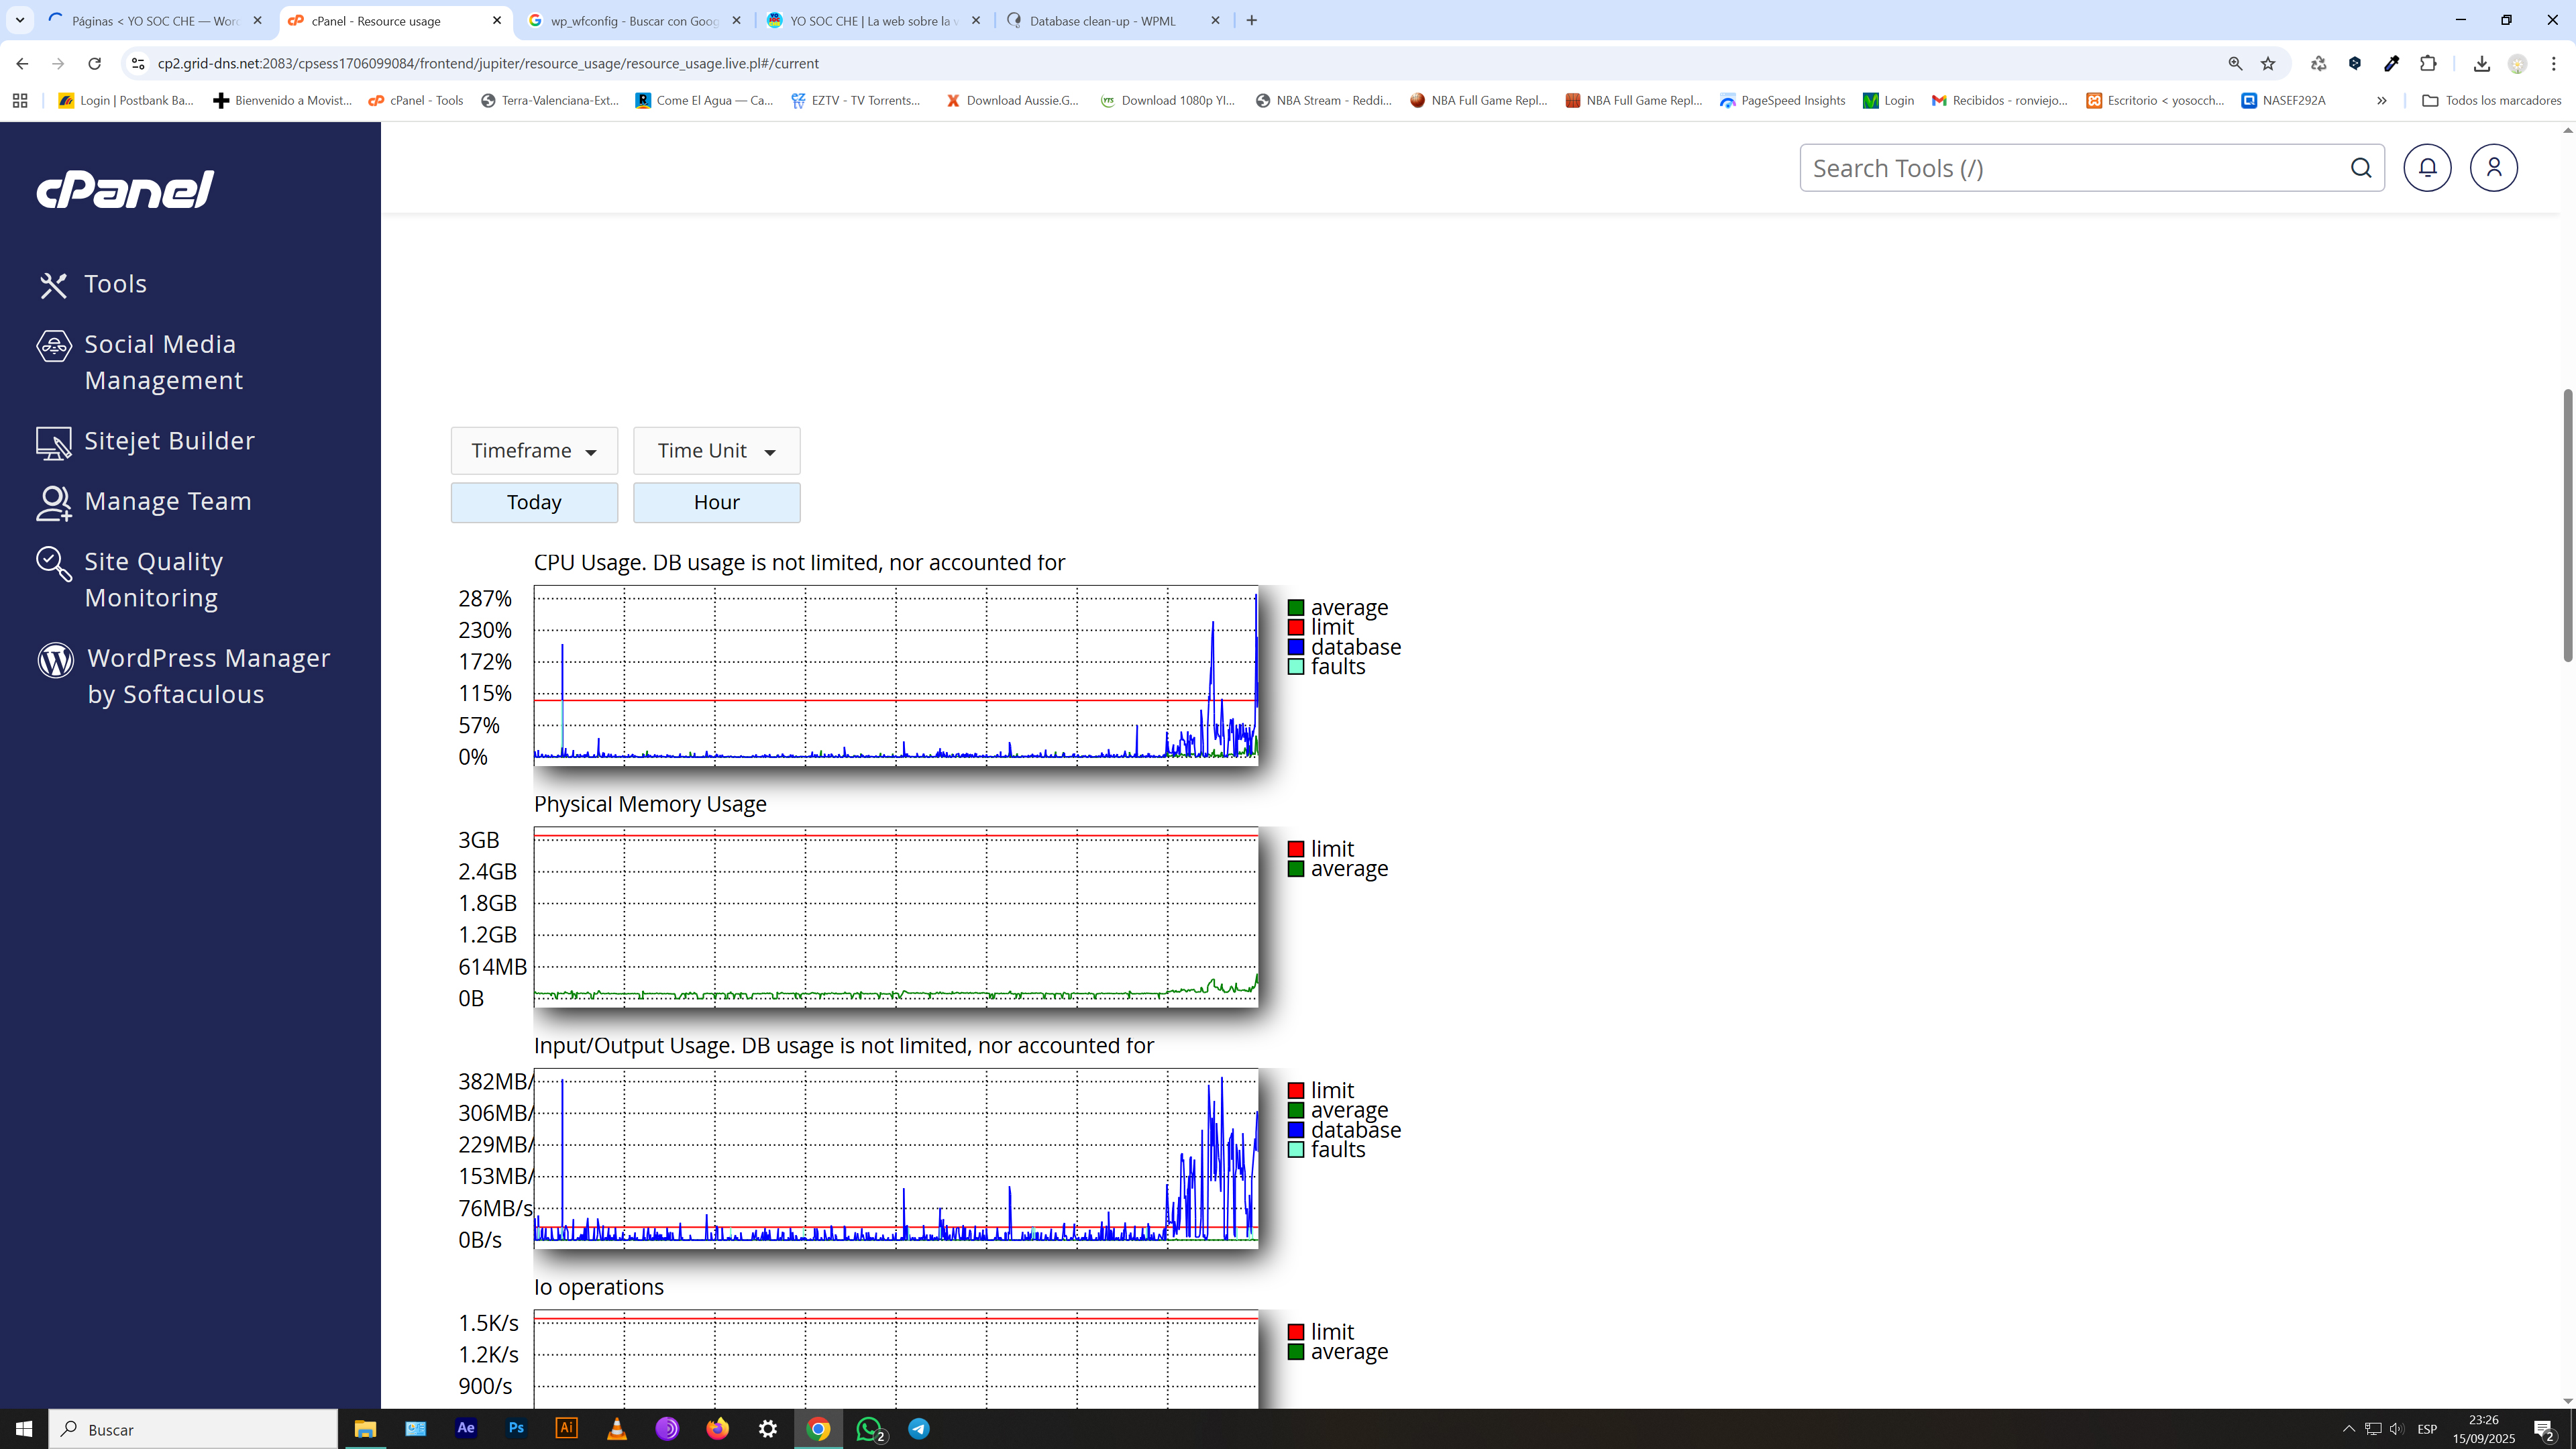Image resolution: width=2576 pixels, height=1449 pixels.
Task: Open Telegram from the taskbar
Action: tap(919, 1429)
